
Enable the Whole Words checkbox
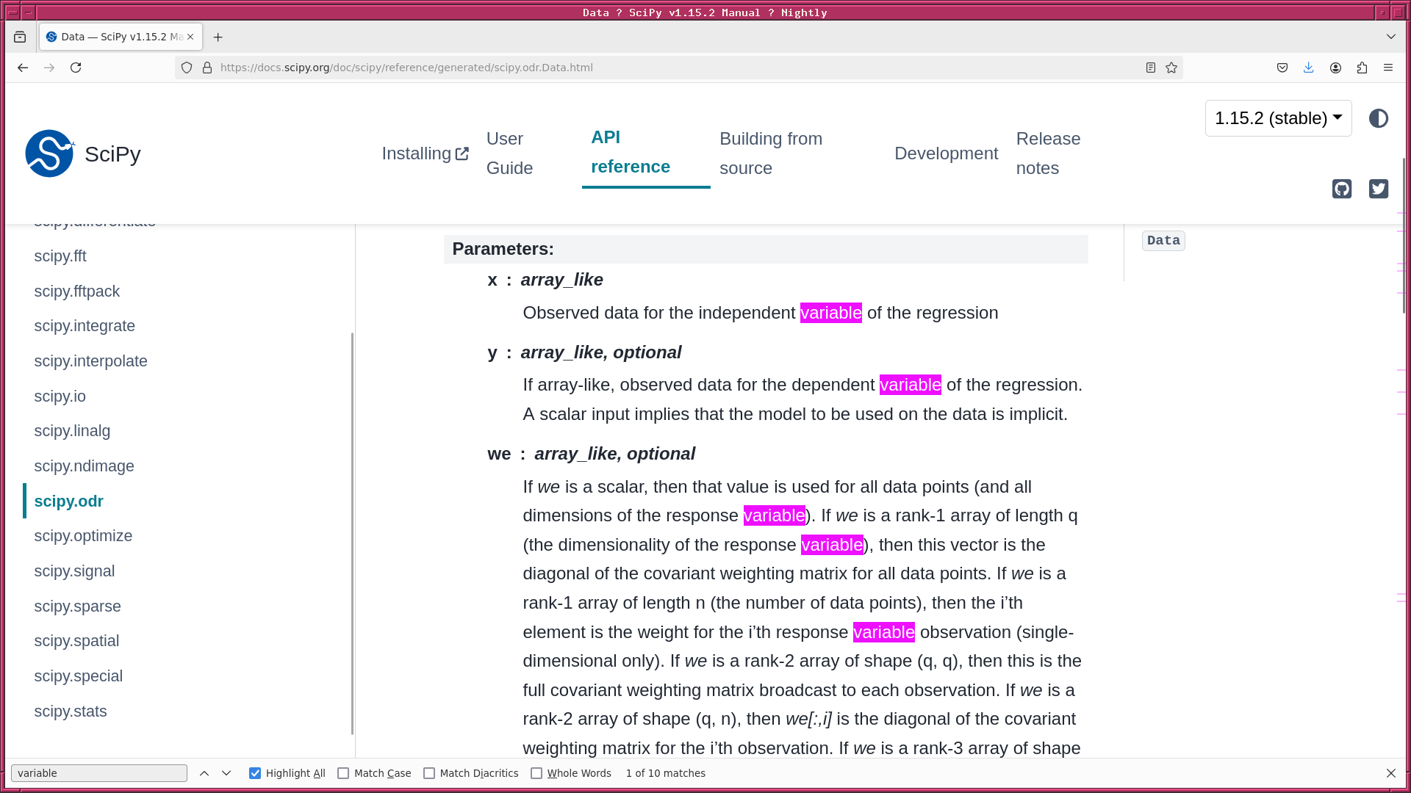(x=536, y=773)
